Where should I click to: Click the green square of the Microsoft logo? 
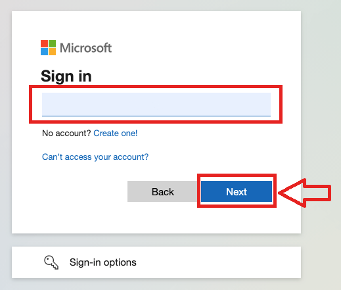point(52,43)
